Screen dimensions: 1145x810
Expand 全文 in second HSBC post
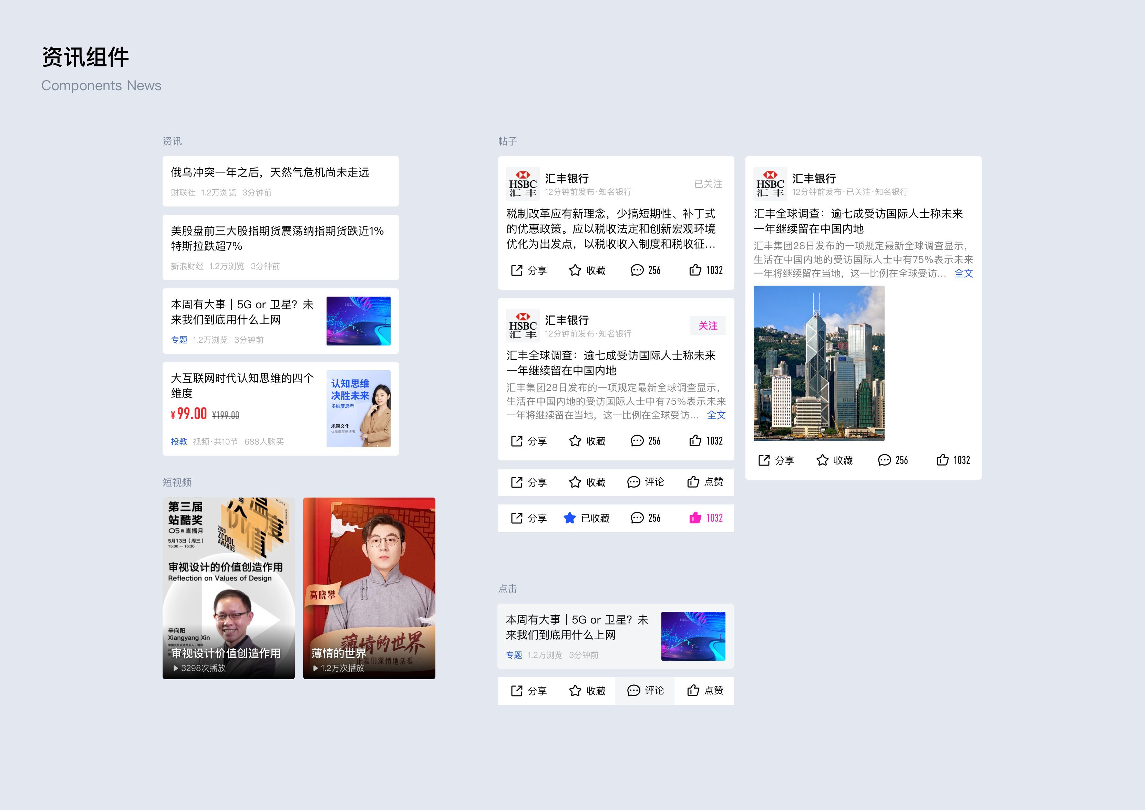tap(716, 415)
